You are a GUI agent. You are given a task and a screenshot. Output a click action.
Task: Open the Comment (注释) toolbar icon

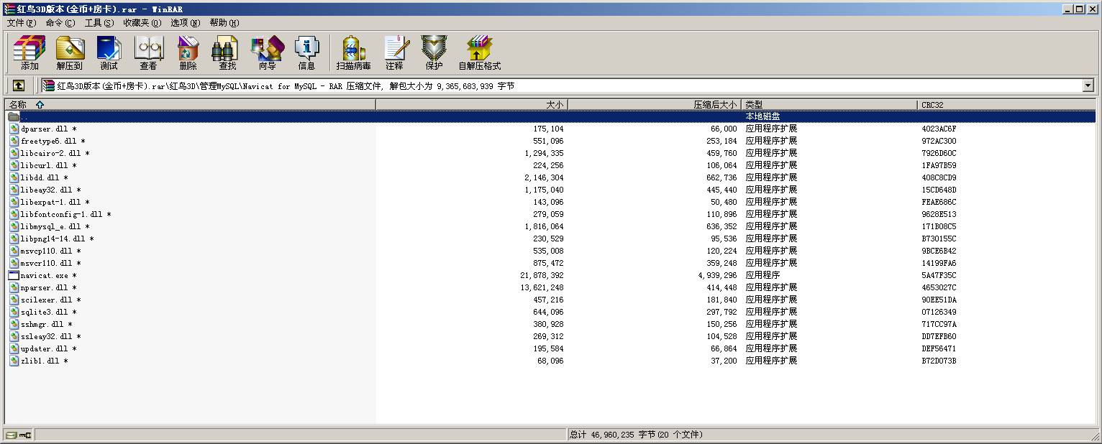[x=394, y=53]
